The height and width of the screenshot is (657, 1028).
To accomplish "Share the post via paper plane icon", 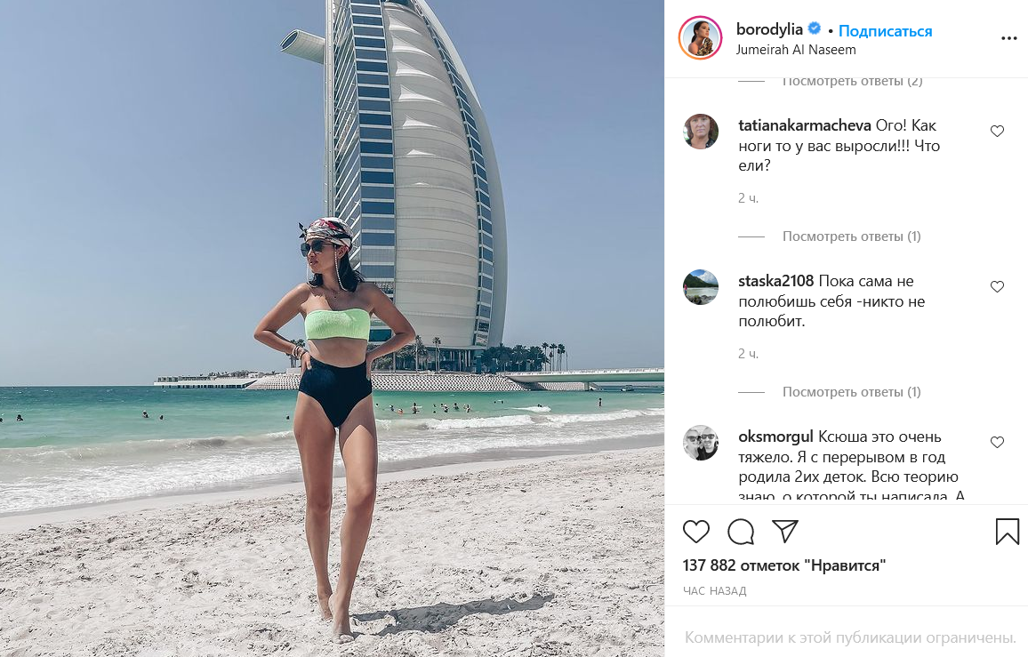I will point(784,531).
